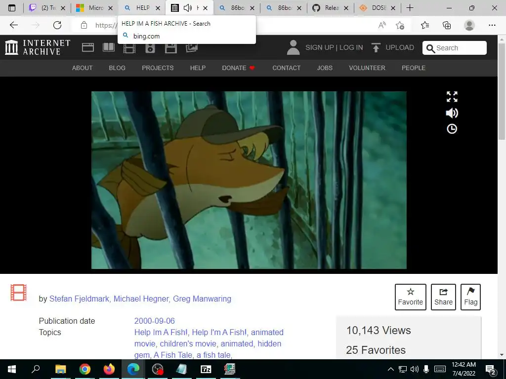Click the Internet Archive Search field
This screenshot has width=506, height=379.
point(455,48)
